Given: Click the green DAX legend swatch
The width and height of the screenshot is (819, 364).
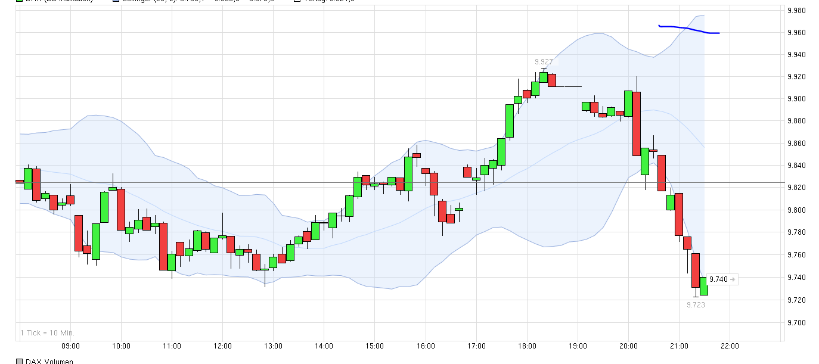Looking at the screenshot, I should point(18,1).
